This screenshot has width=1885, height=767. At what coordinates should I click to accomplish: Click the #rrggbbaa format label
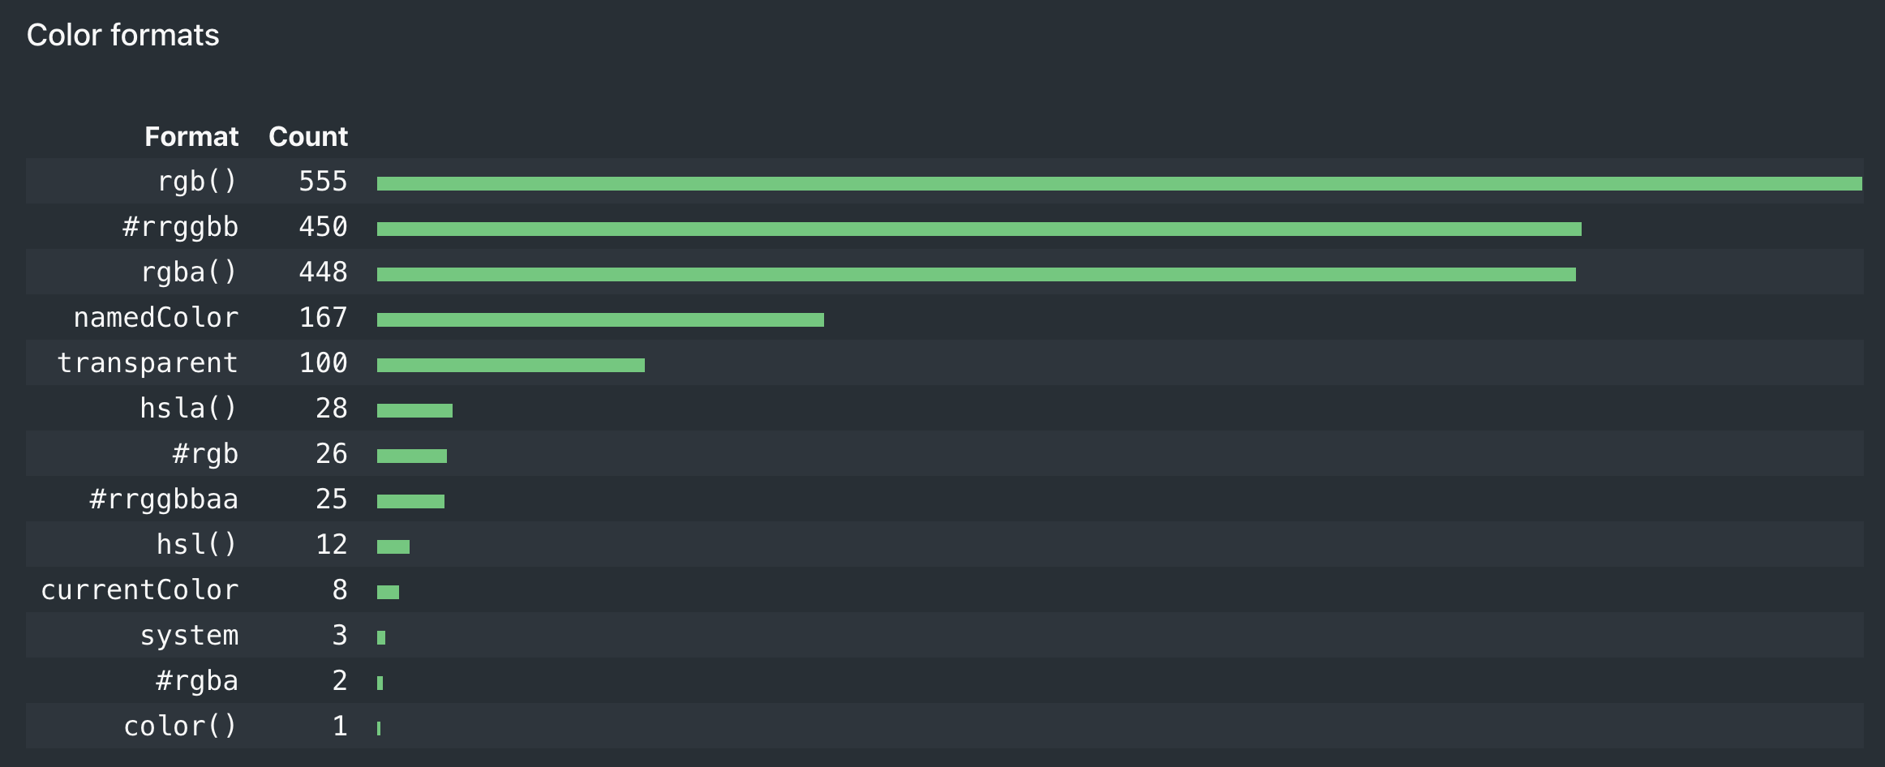[164, 499]
